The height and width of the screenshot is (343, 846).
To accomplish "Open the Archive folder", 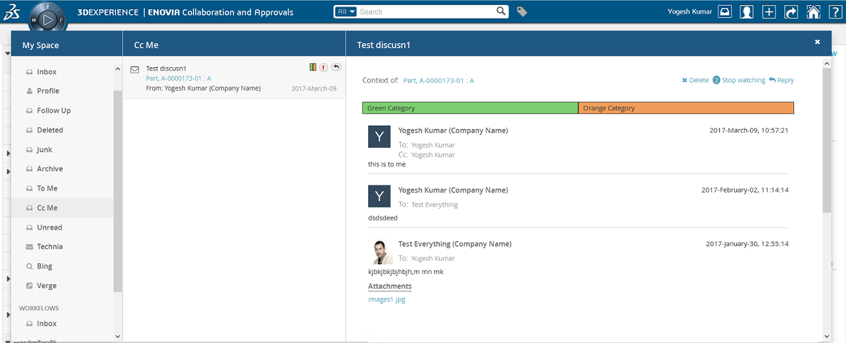I will coord(49,169).
